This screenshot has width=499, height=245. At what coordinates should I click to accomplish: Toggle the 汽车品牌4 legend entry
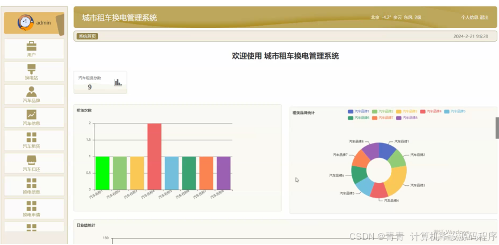pyautogui.click(x=431, y=112)
